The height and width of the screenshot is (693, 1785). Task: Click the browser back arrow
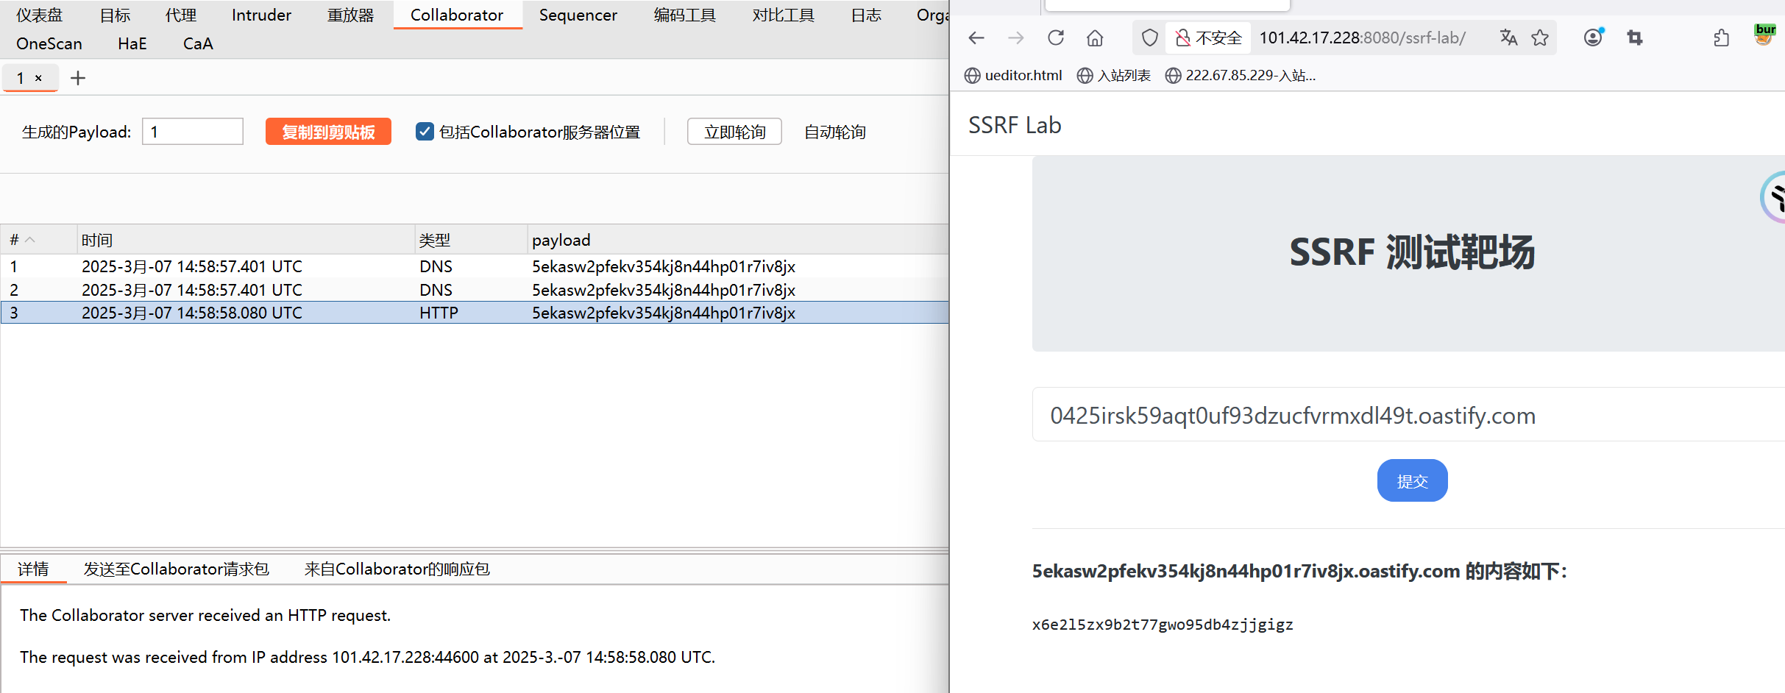click(x=976, y=38)
